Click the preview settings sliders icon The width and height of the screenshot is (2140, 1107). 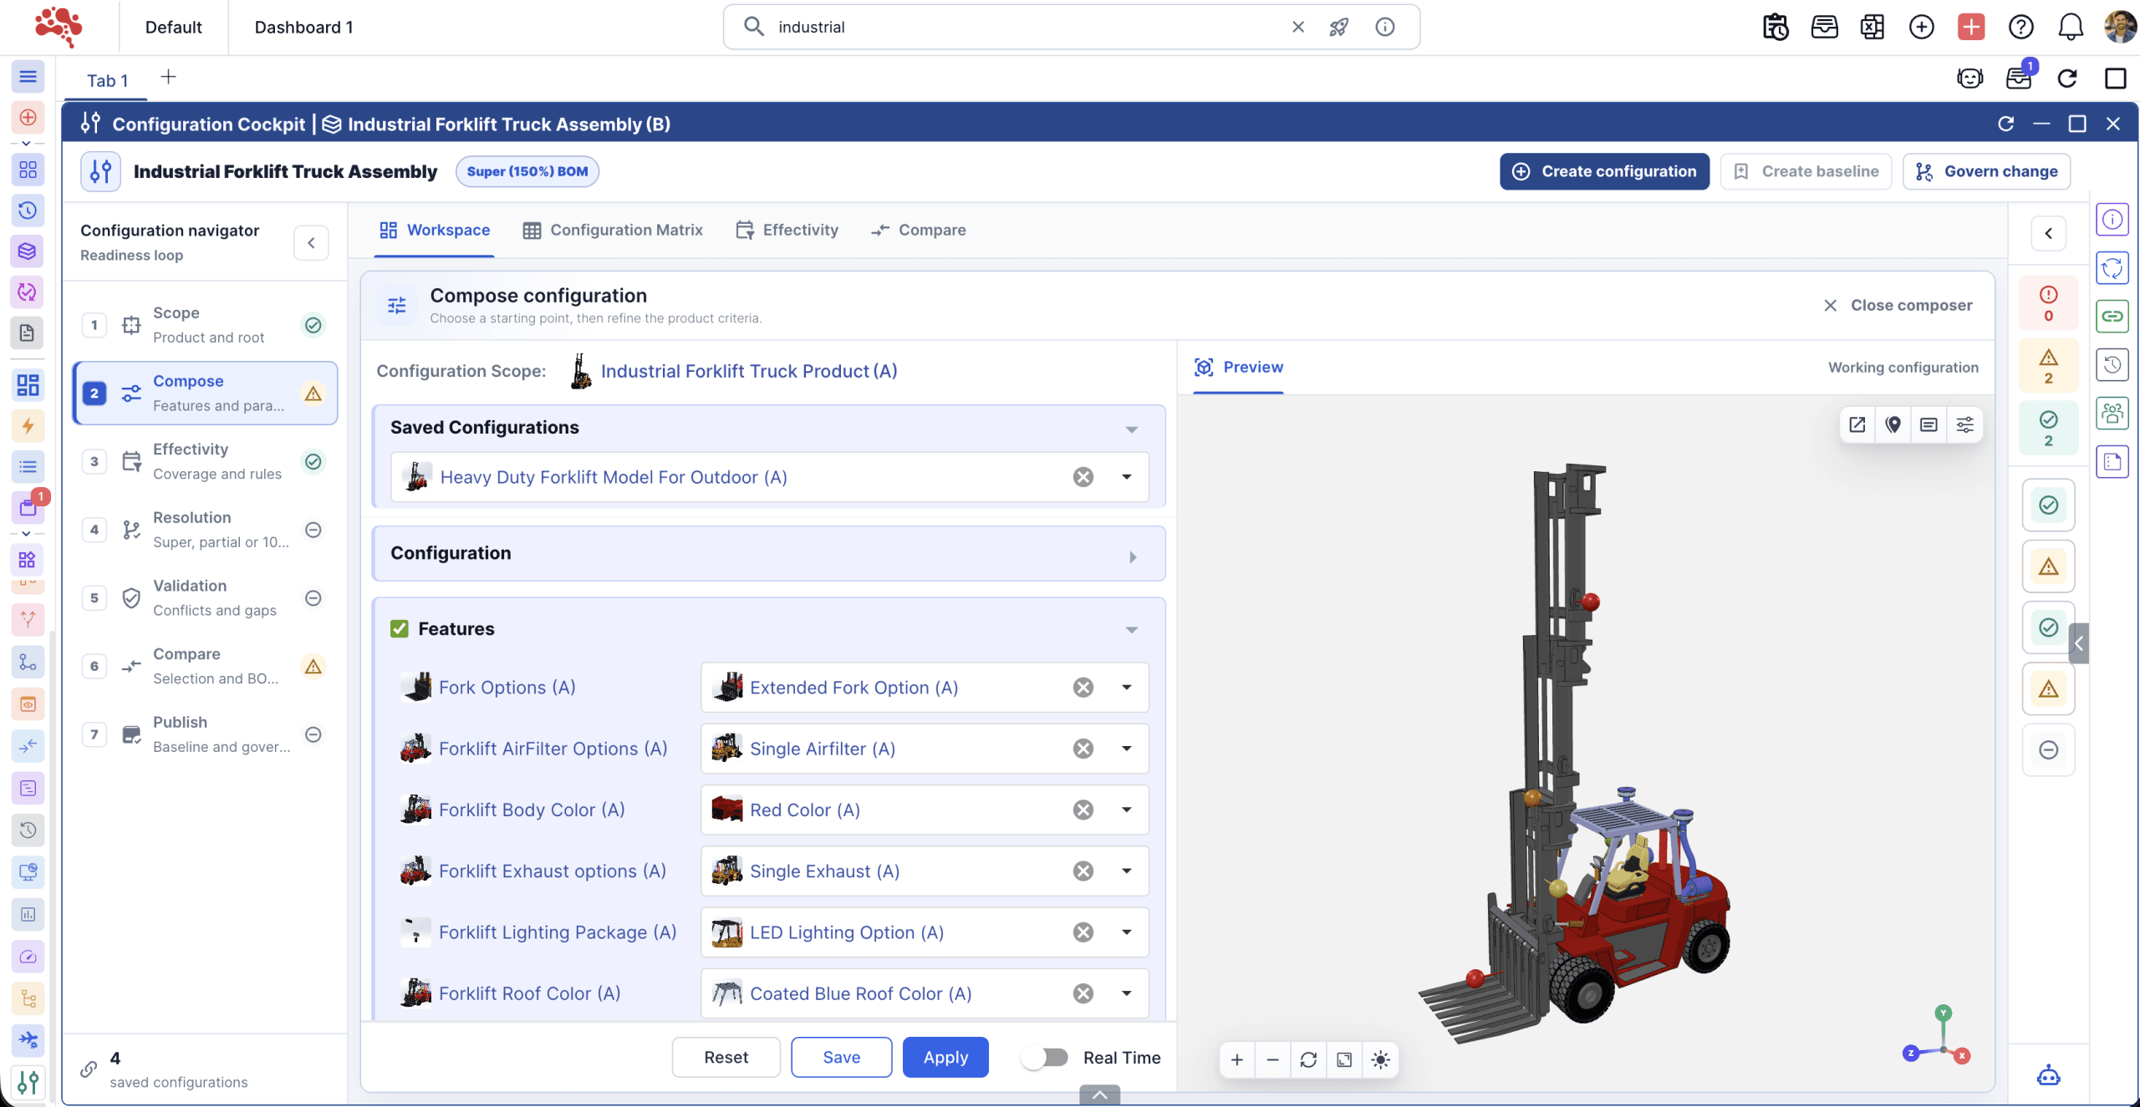[1964, 424]
